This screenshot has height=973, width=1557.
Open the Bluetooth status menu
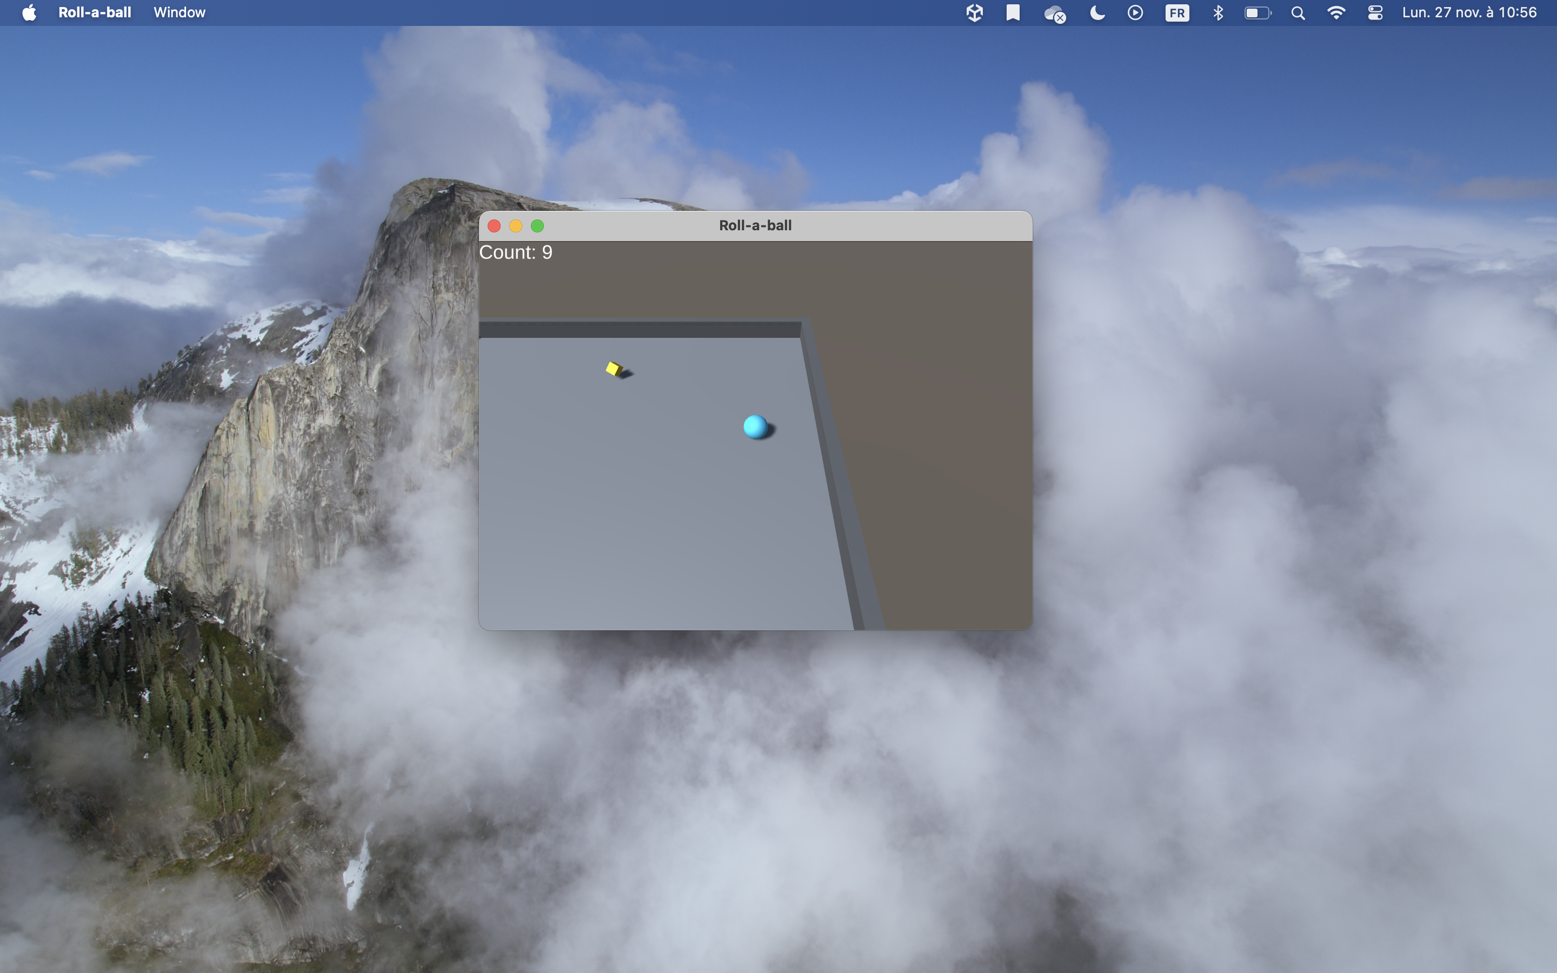tap(1218, 13)
